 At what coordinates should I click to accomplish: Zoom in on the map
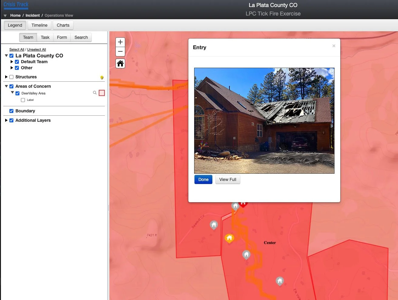click(x=120, y=42)
